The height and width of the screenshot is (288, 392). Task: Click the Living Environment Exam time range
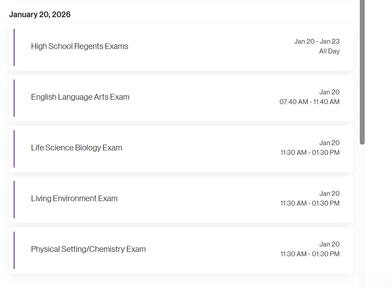coord(310,203)
